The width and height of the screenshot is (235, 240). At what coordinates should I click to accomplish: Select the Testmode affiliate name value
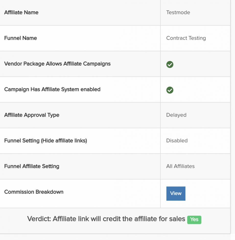pos(178,12)
